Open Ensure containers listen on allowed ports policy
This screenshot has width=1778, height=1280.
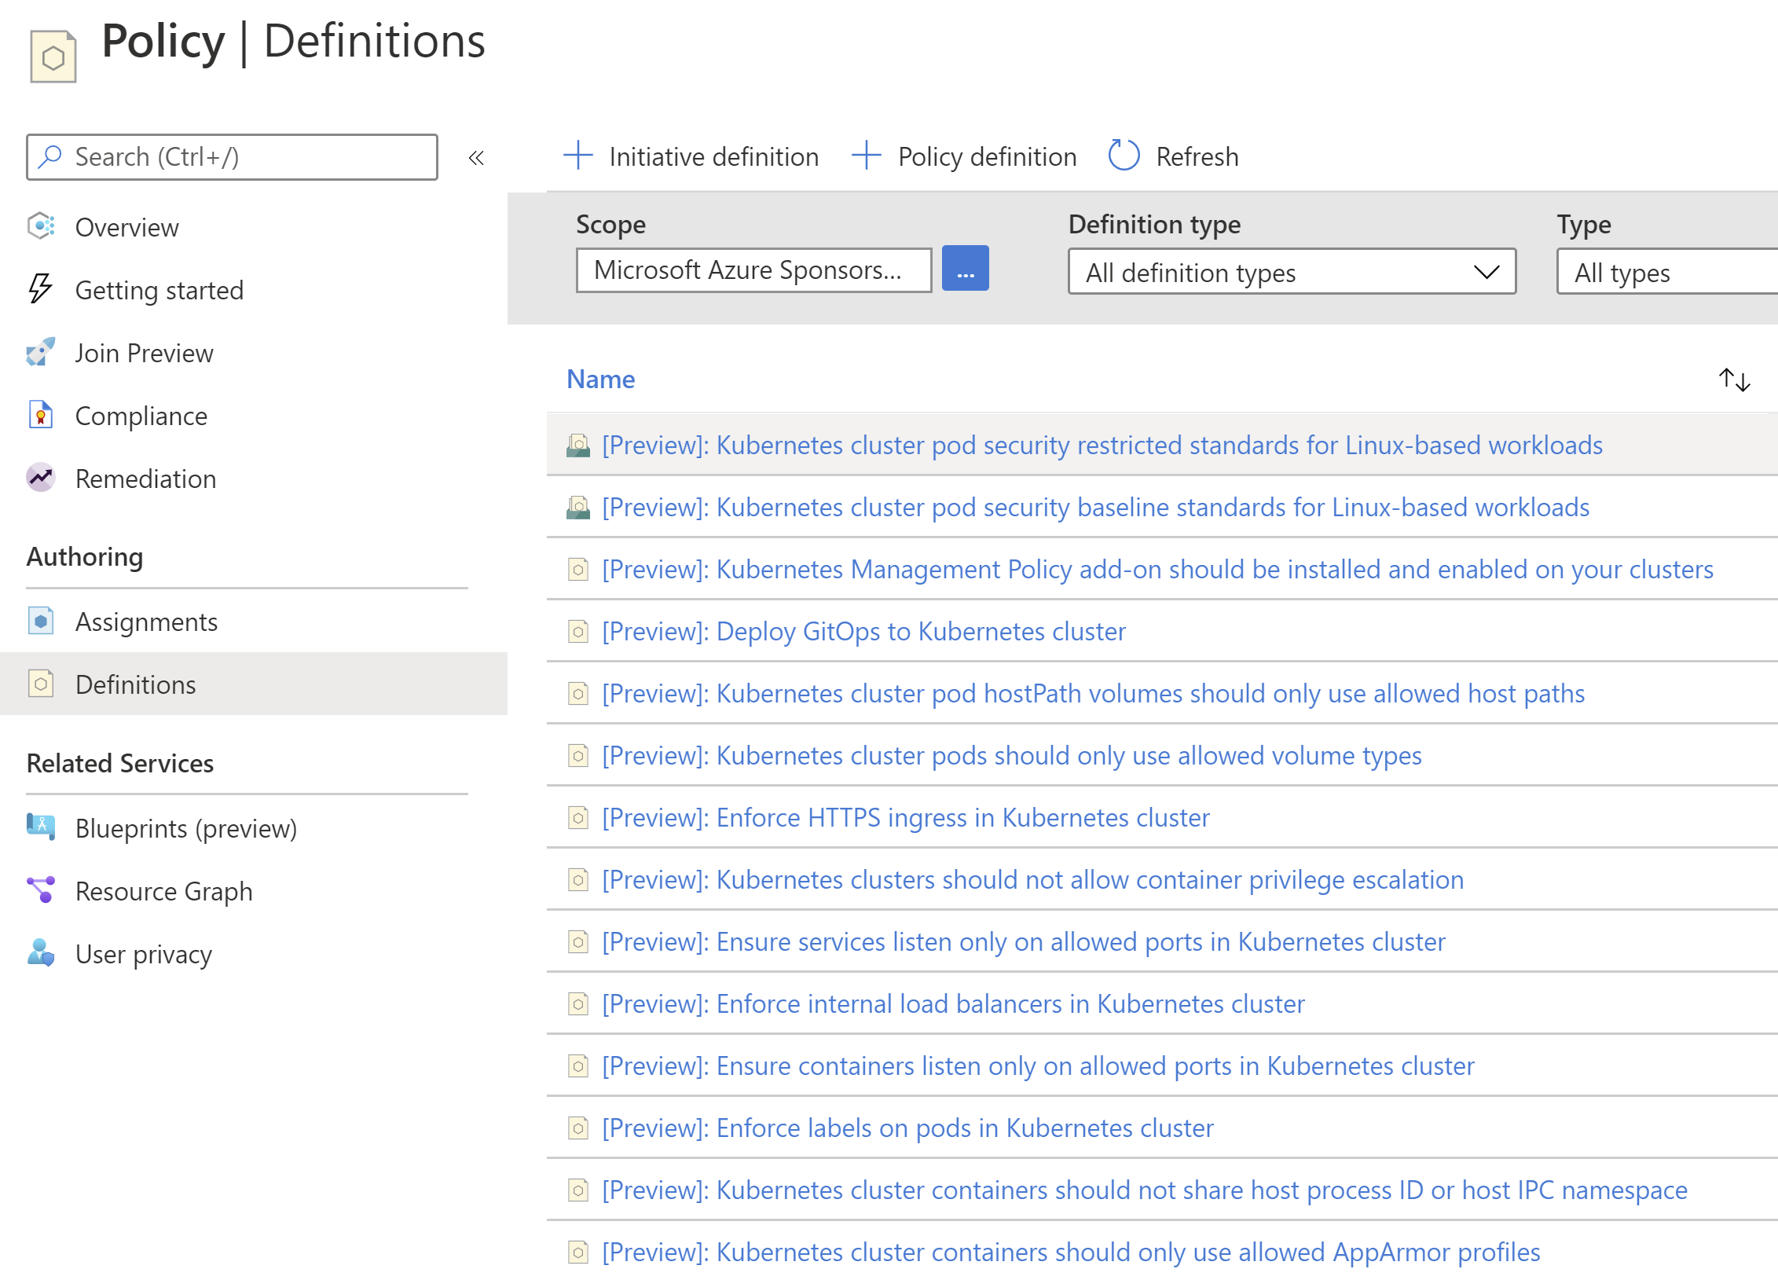(1039, 1066)
